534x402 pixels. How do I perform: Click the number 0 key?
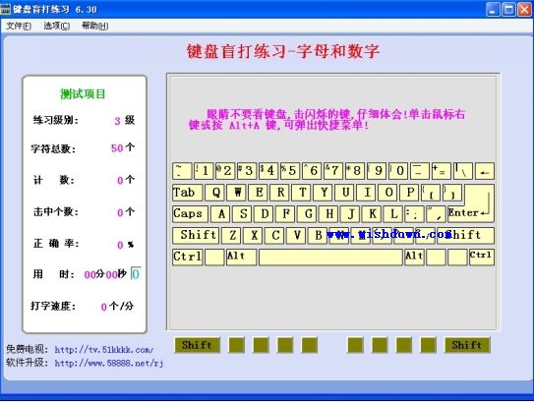tap(398, 171)
